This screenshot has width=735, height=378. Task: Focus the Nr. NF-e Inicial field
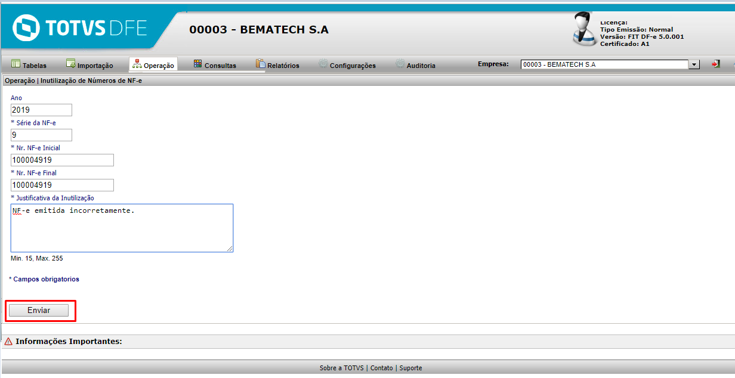tap(62, 160)
